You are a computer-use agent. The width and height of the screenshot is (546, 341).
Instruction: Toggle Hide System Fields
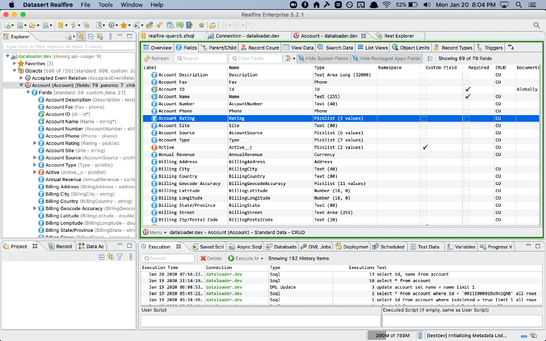tap(323, 58)
